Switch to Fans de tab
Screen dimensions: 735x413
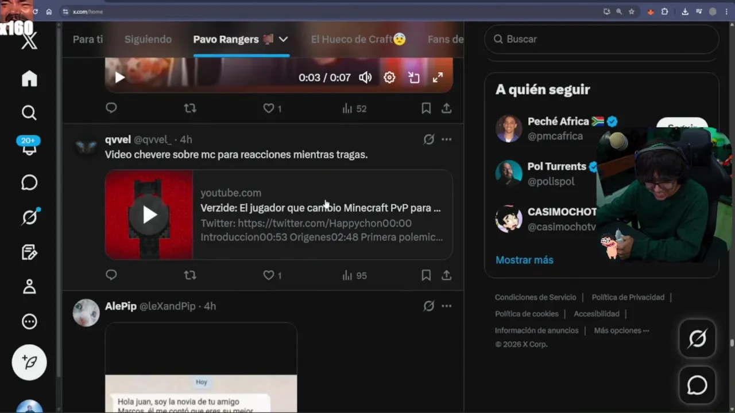tap(446, 39)
